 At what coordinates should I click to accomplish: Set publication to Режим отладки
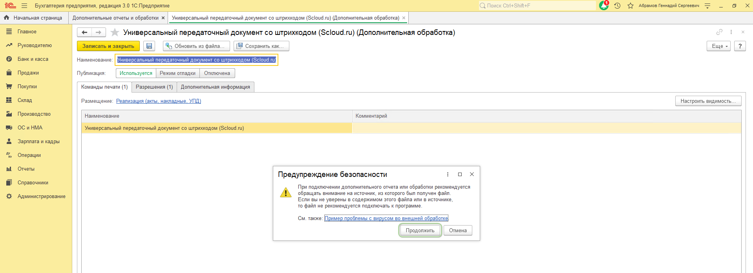[x=178, y=73]
